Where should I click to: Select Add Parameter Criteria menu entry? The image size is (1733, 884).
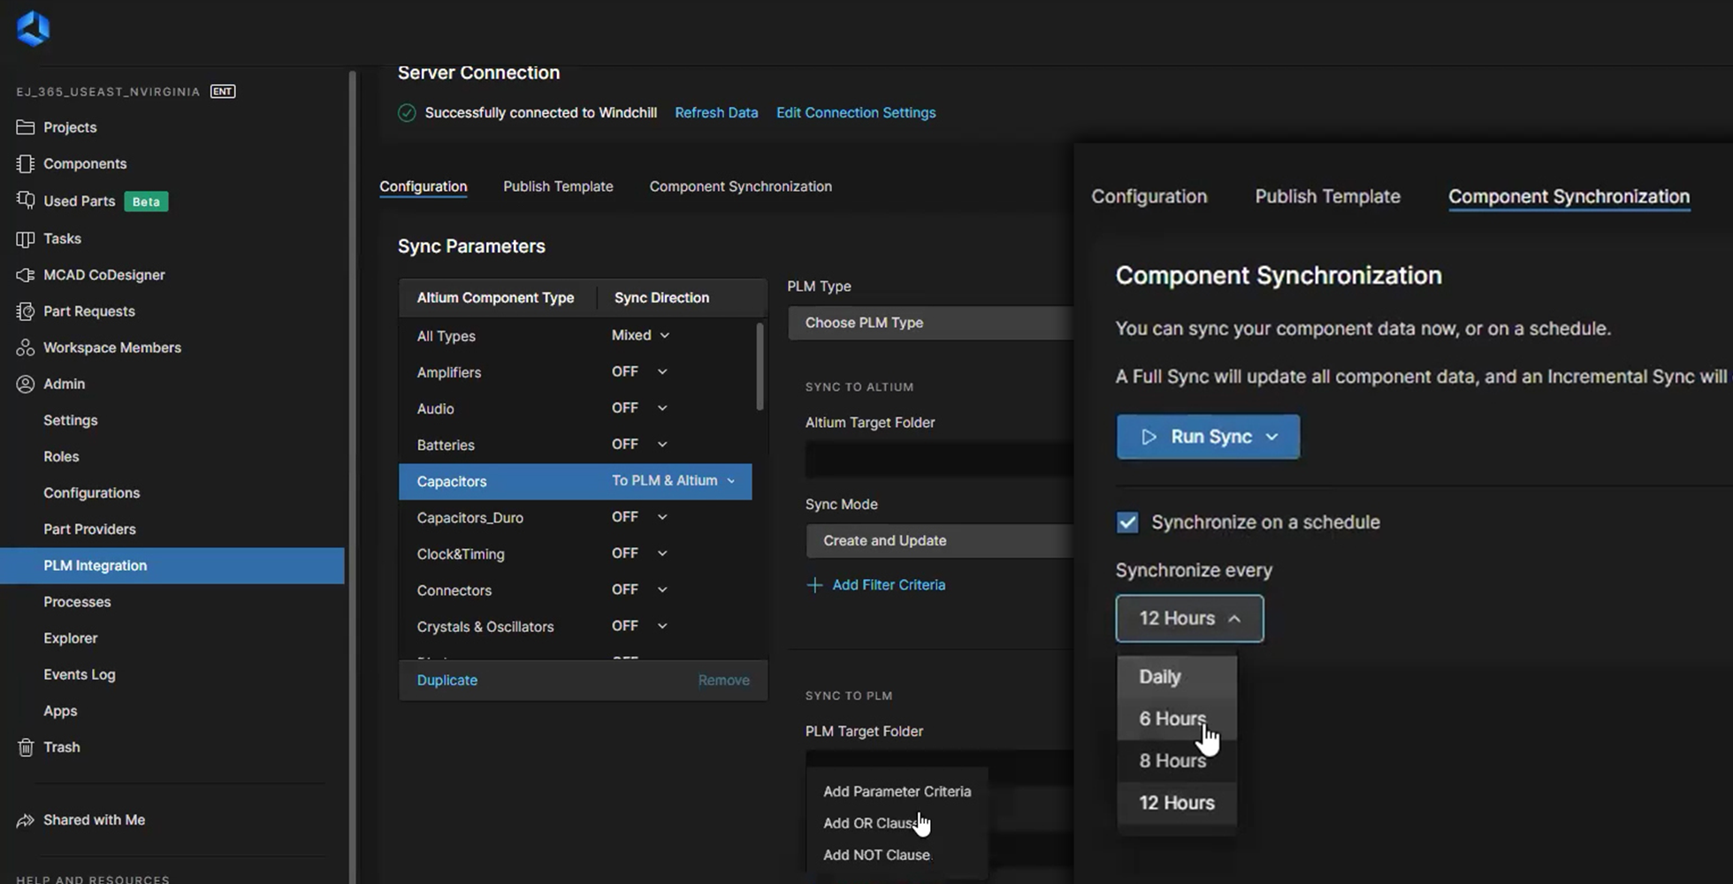click(x=897, y=792)
